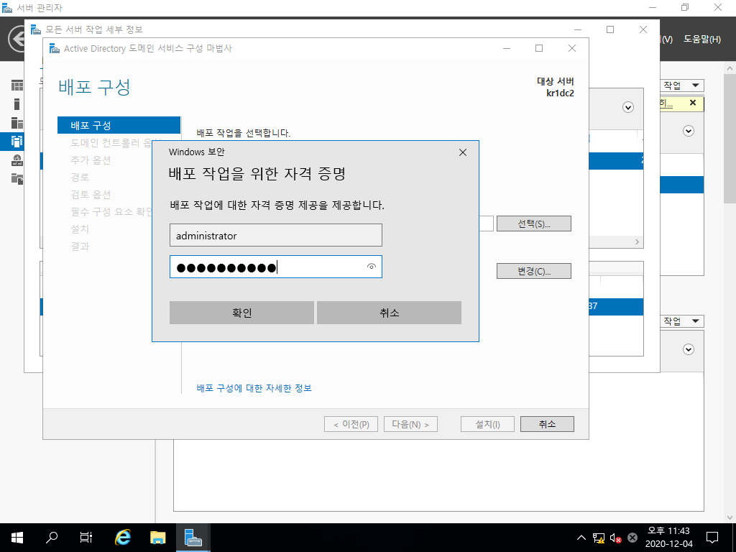The width and height of the screenshot is (736, 552).
Task: Click muted volume tray icon
Action: click(x=615, y=538)
